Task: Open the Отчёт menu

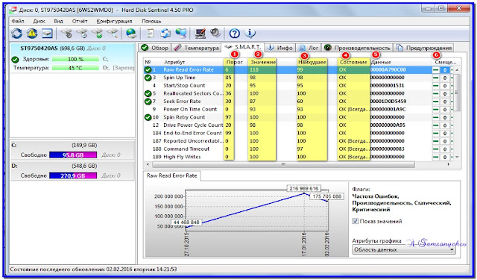Action: tap(80, 22)
